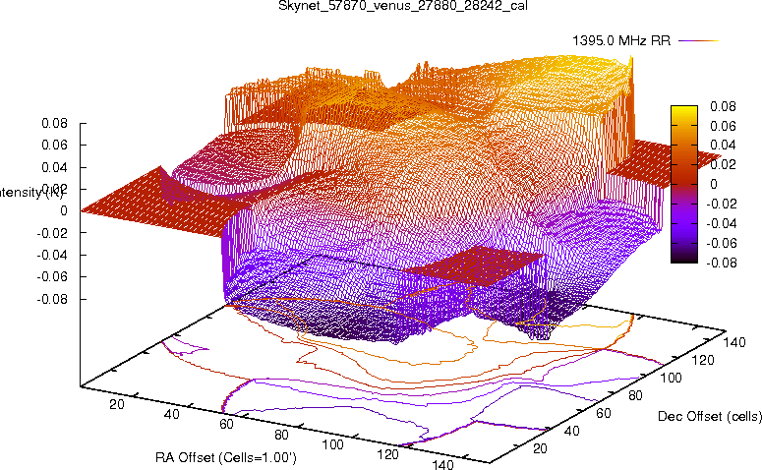This screenshot has height=470, width=762.
Task: Click the 20 tick on the Dec Offset axis
Action: (540, 448)
